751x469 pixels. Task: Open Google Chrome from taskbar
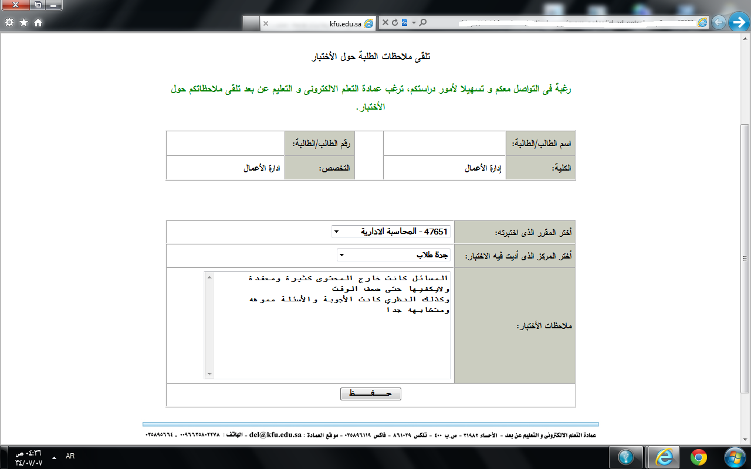coord(698,457)
